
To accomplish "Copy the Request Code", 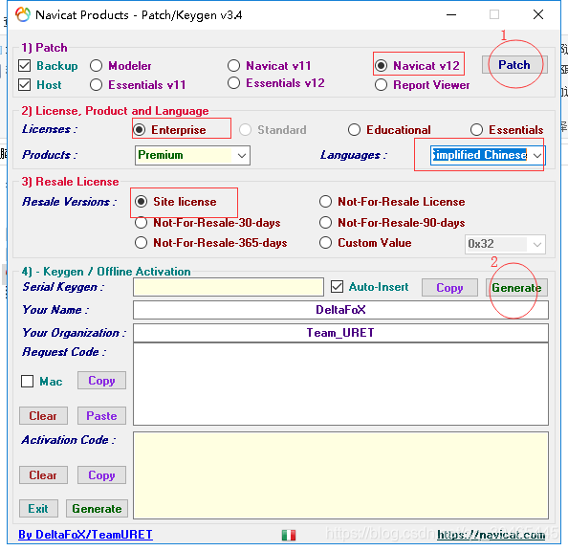I will tap(101, 381).
